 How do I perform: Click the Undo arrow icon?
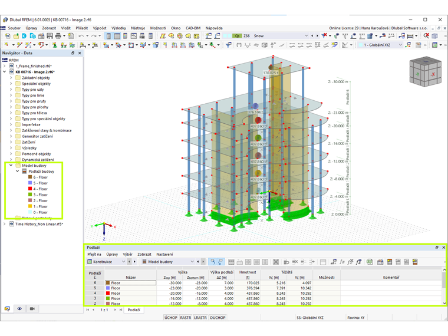pyautogui.click(x=81, y=36)
